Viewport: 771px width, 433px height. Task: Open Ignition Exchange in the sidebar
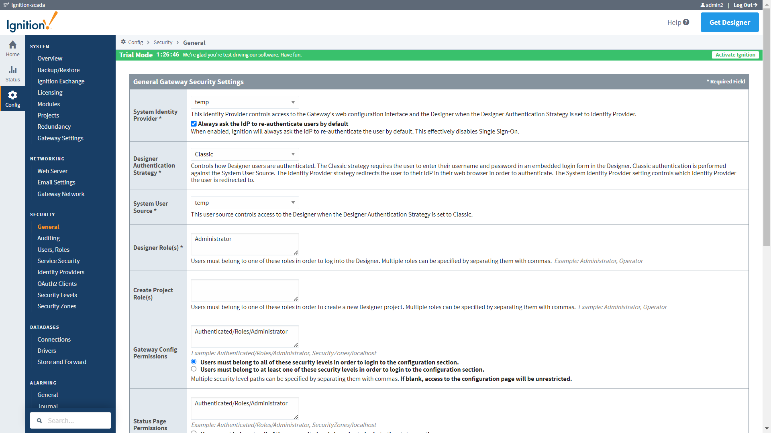61,81
